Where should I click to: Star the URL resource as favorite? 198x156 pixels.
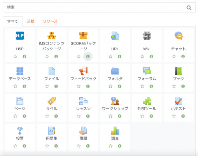[x=110, y=57]
